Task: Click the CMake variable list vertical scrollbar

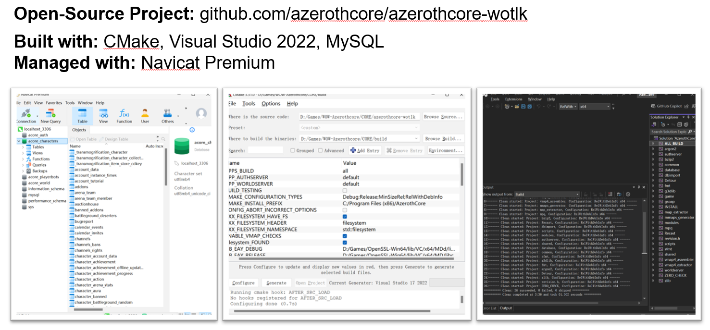Action: point(462,175)
